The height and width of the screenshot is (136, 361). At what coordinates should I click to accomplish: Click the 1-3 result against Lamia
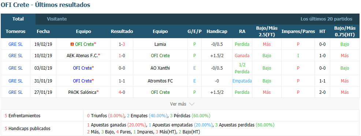122,44
